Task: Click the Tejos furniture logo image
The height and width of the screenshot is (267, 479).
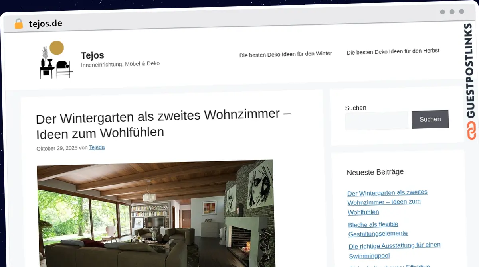Action: [x=56, y=60]
